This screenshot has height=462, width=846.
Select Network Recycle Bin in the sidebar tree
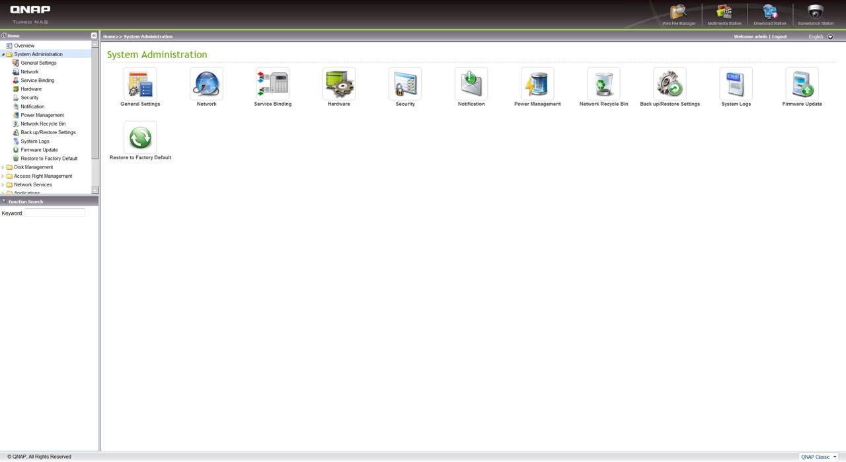click(x=43, y=124)
